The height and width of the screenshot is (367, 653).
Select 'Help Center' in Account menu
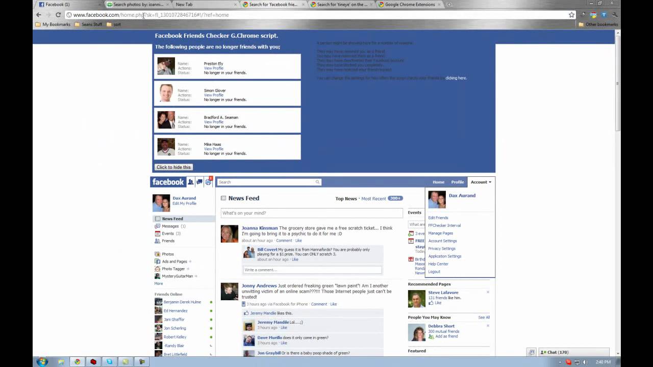pyautogui.click(x=438, y=264)
